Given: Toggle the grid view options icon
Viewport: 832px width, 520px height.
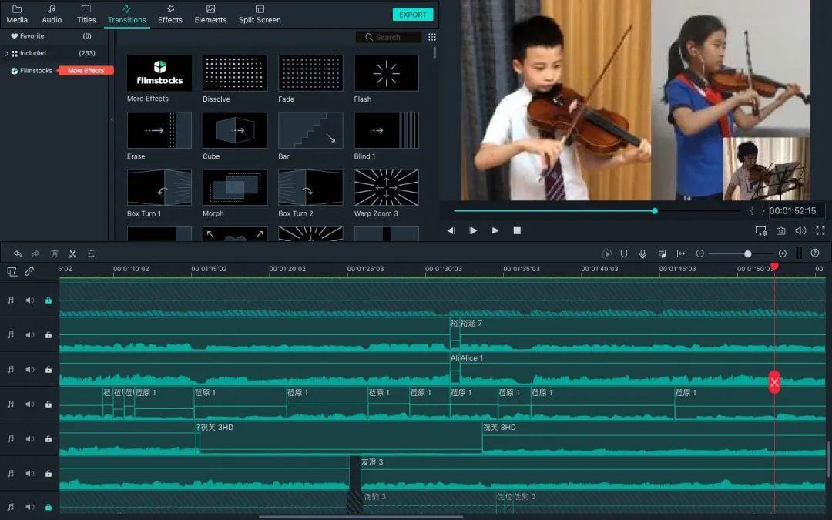Looking at the screenshot, I should pyautogui.click(x=432, y=37).
